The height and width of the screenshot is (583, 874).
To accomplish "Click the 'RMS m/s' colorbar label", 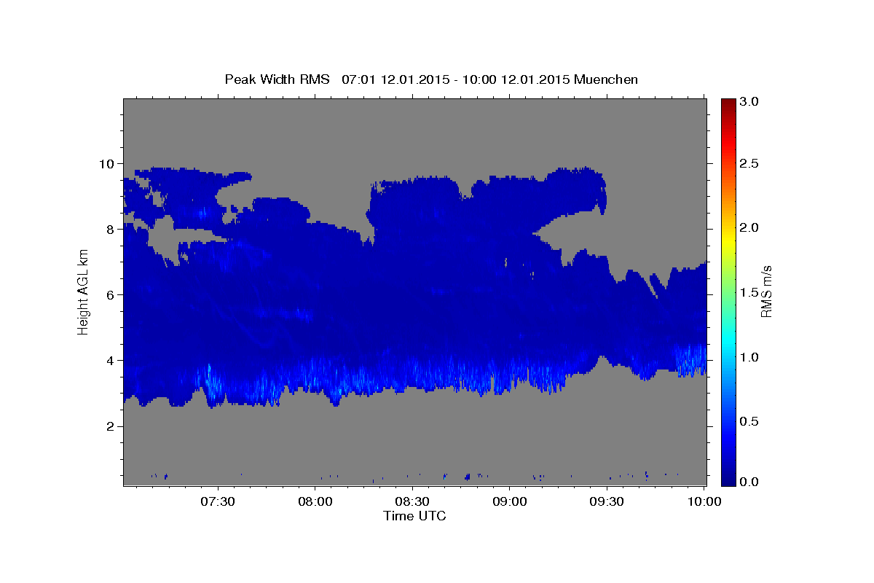I will tap(765, 291).
